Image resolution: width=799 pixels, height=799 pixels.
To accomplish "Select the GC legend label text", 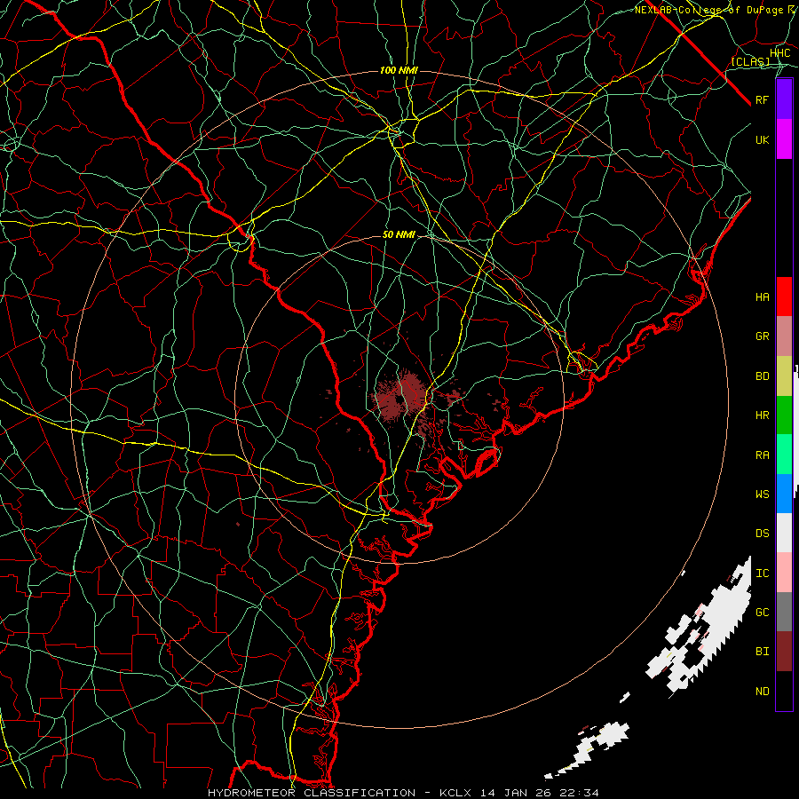I will coord(762,612).
